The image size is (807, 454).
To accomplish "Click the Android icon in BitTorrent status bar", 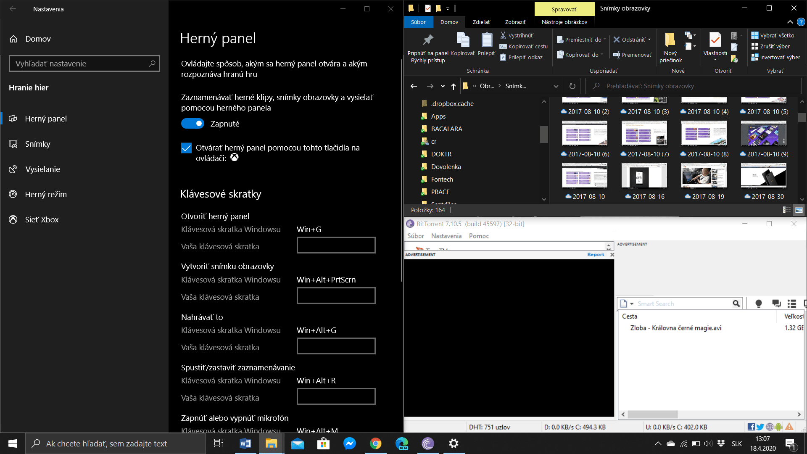I will coord(778,427).
